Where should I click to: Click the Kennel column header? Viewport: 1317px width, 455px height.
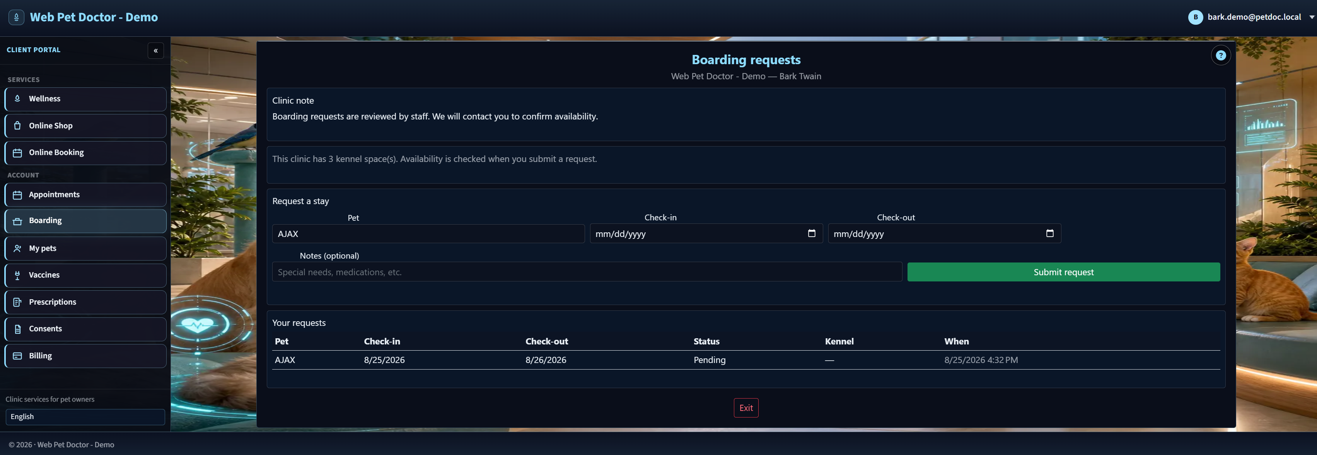click(x=839, y=341)
